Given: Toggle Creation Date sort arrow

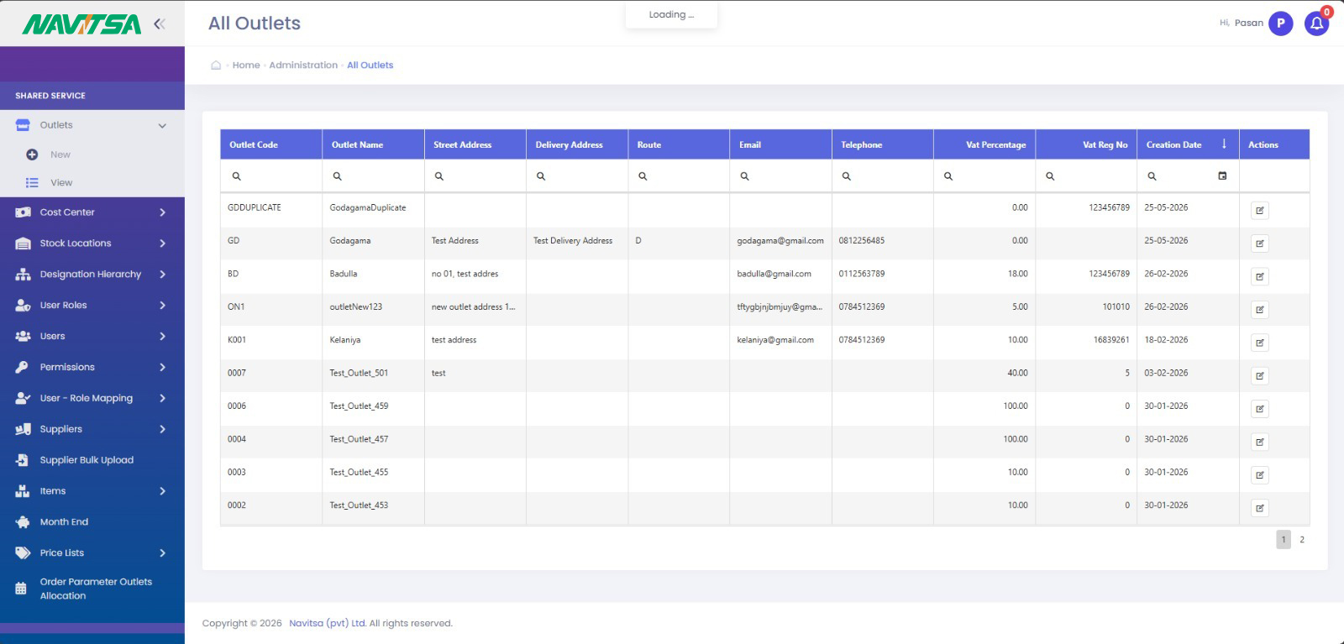Looking at the screenshot, I should 1224,144.
